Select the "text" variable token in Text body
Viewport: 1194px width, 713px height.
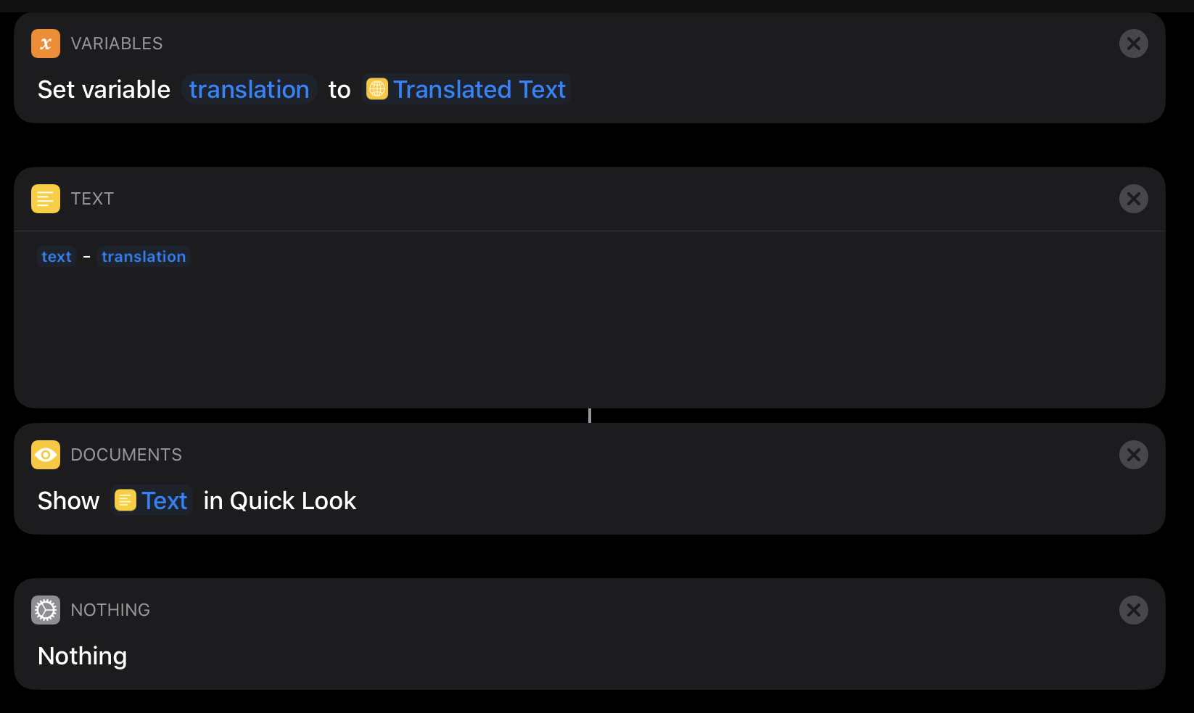(57, 257)
